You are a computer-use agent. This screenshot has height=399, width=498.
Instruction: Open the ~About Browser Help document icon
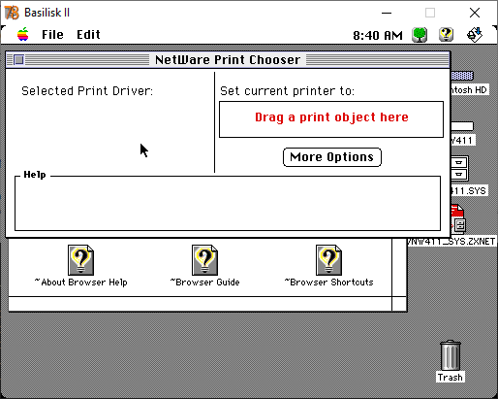click(80, 260)
